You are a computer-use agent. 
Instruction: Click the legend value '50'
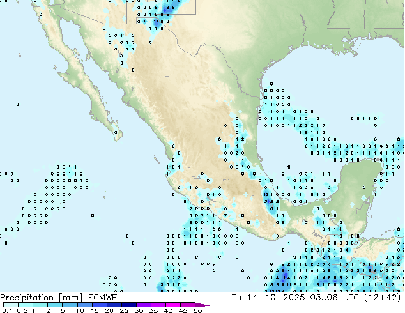(197, 310)
